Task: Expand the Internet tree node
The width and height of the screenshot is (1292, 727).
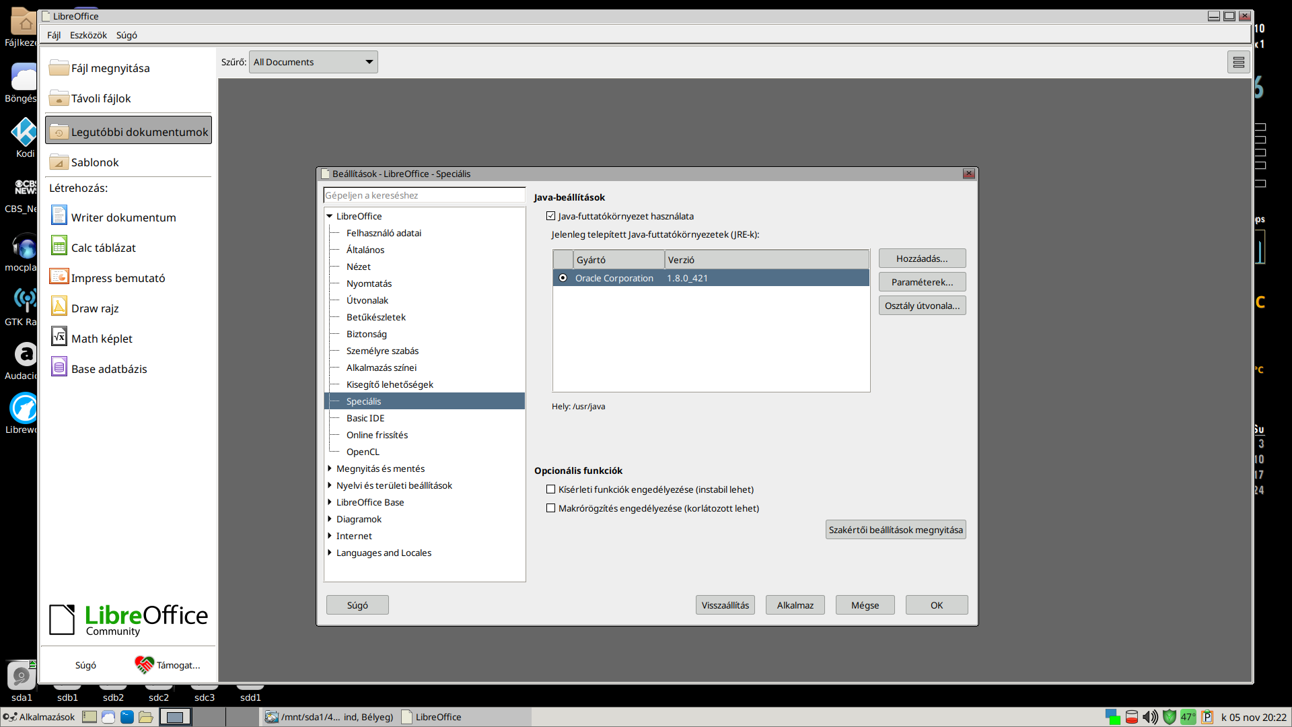Action: point(330,536)
